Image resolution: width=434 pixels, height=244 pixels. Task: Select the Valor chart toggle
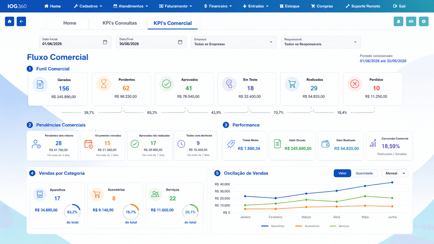click(x=342, y=173)
